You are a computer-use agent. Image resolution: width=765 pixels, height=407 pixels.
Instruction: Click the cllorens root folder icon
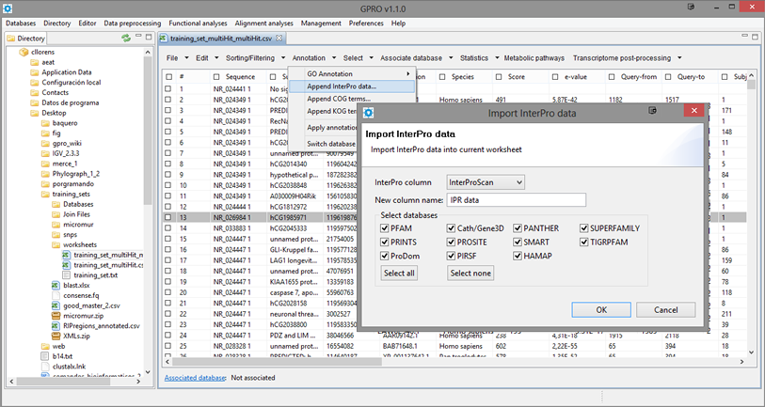pyautogui.click(x=24, y=52)
